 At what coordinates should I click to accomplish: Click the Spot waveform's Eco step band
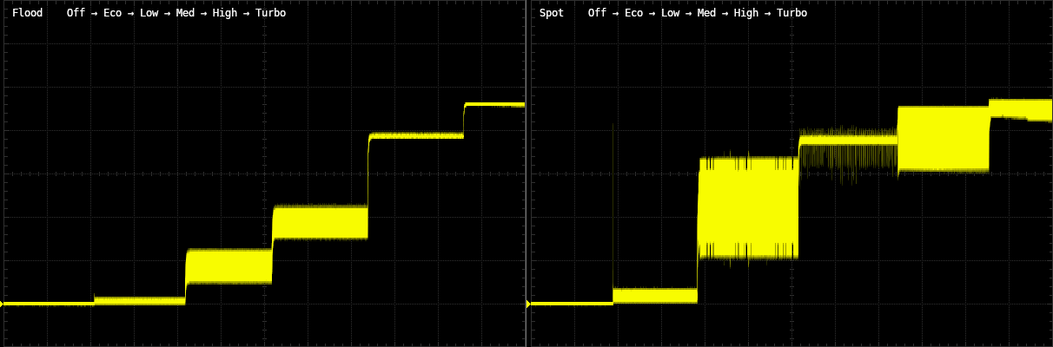655,295
